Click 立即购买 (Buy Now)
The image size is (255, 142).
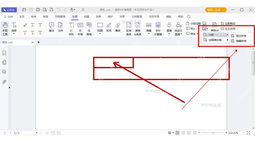pos(228,24)
